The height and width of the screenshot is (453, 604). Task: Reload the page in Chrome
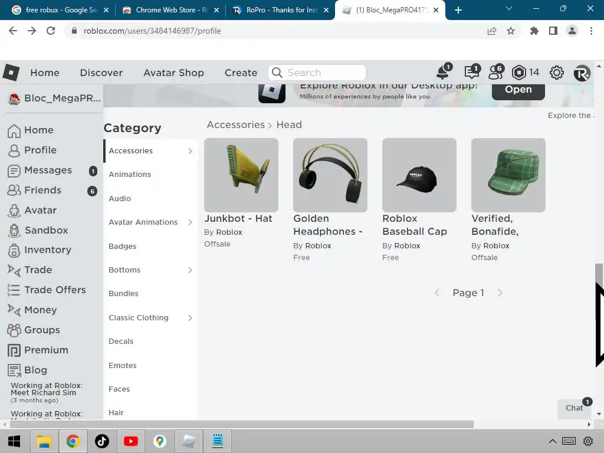click(51, 31)
